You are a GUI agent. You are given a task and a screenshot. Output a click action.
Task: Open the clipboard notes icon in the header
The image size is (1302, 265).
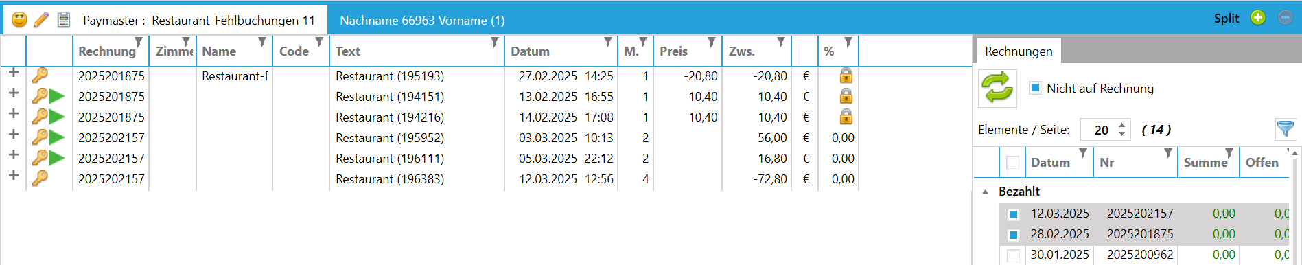[64, 20]
